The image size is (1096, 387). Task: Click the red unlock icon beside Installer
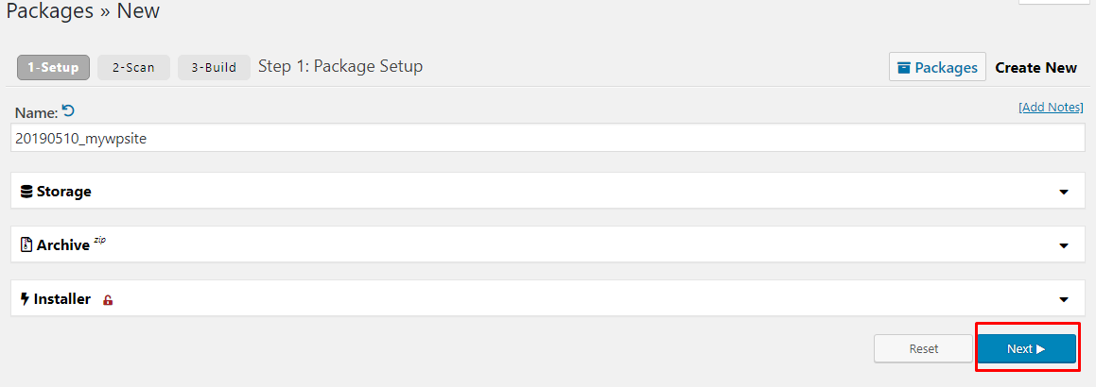tap(108, 300)
